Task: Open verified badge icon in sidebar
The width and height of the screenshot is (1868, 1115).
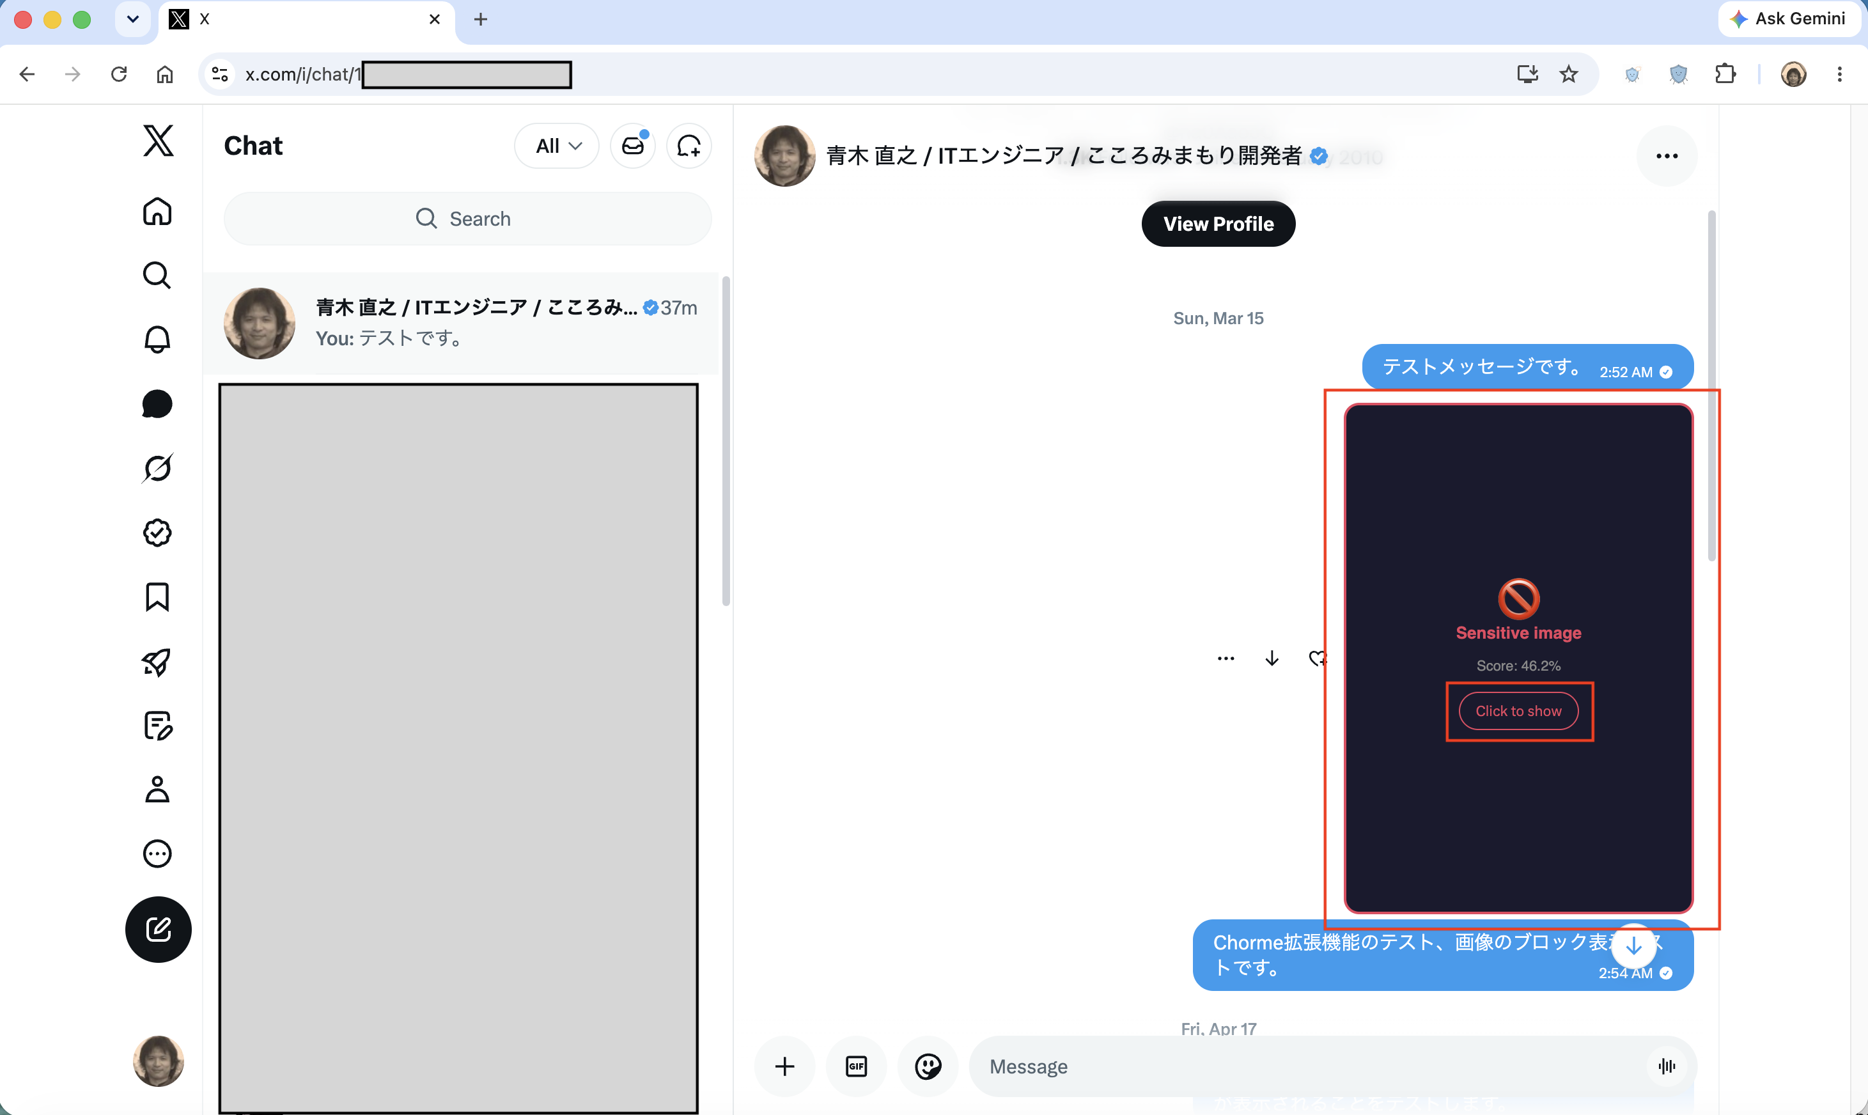Action: [x=157, y=533]
